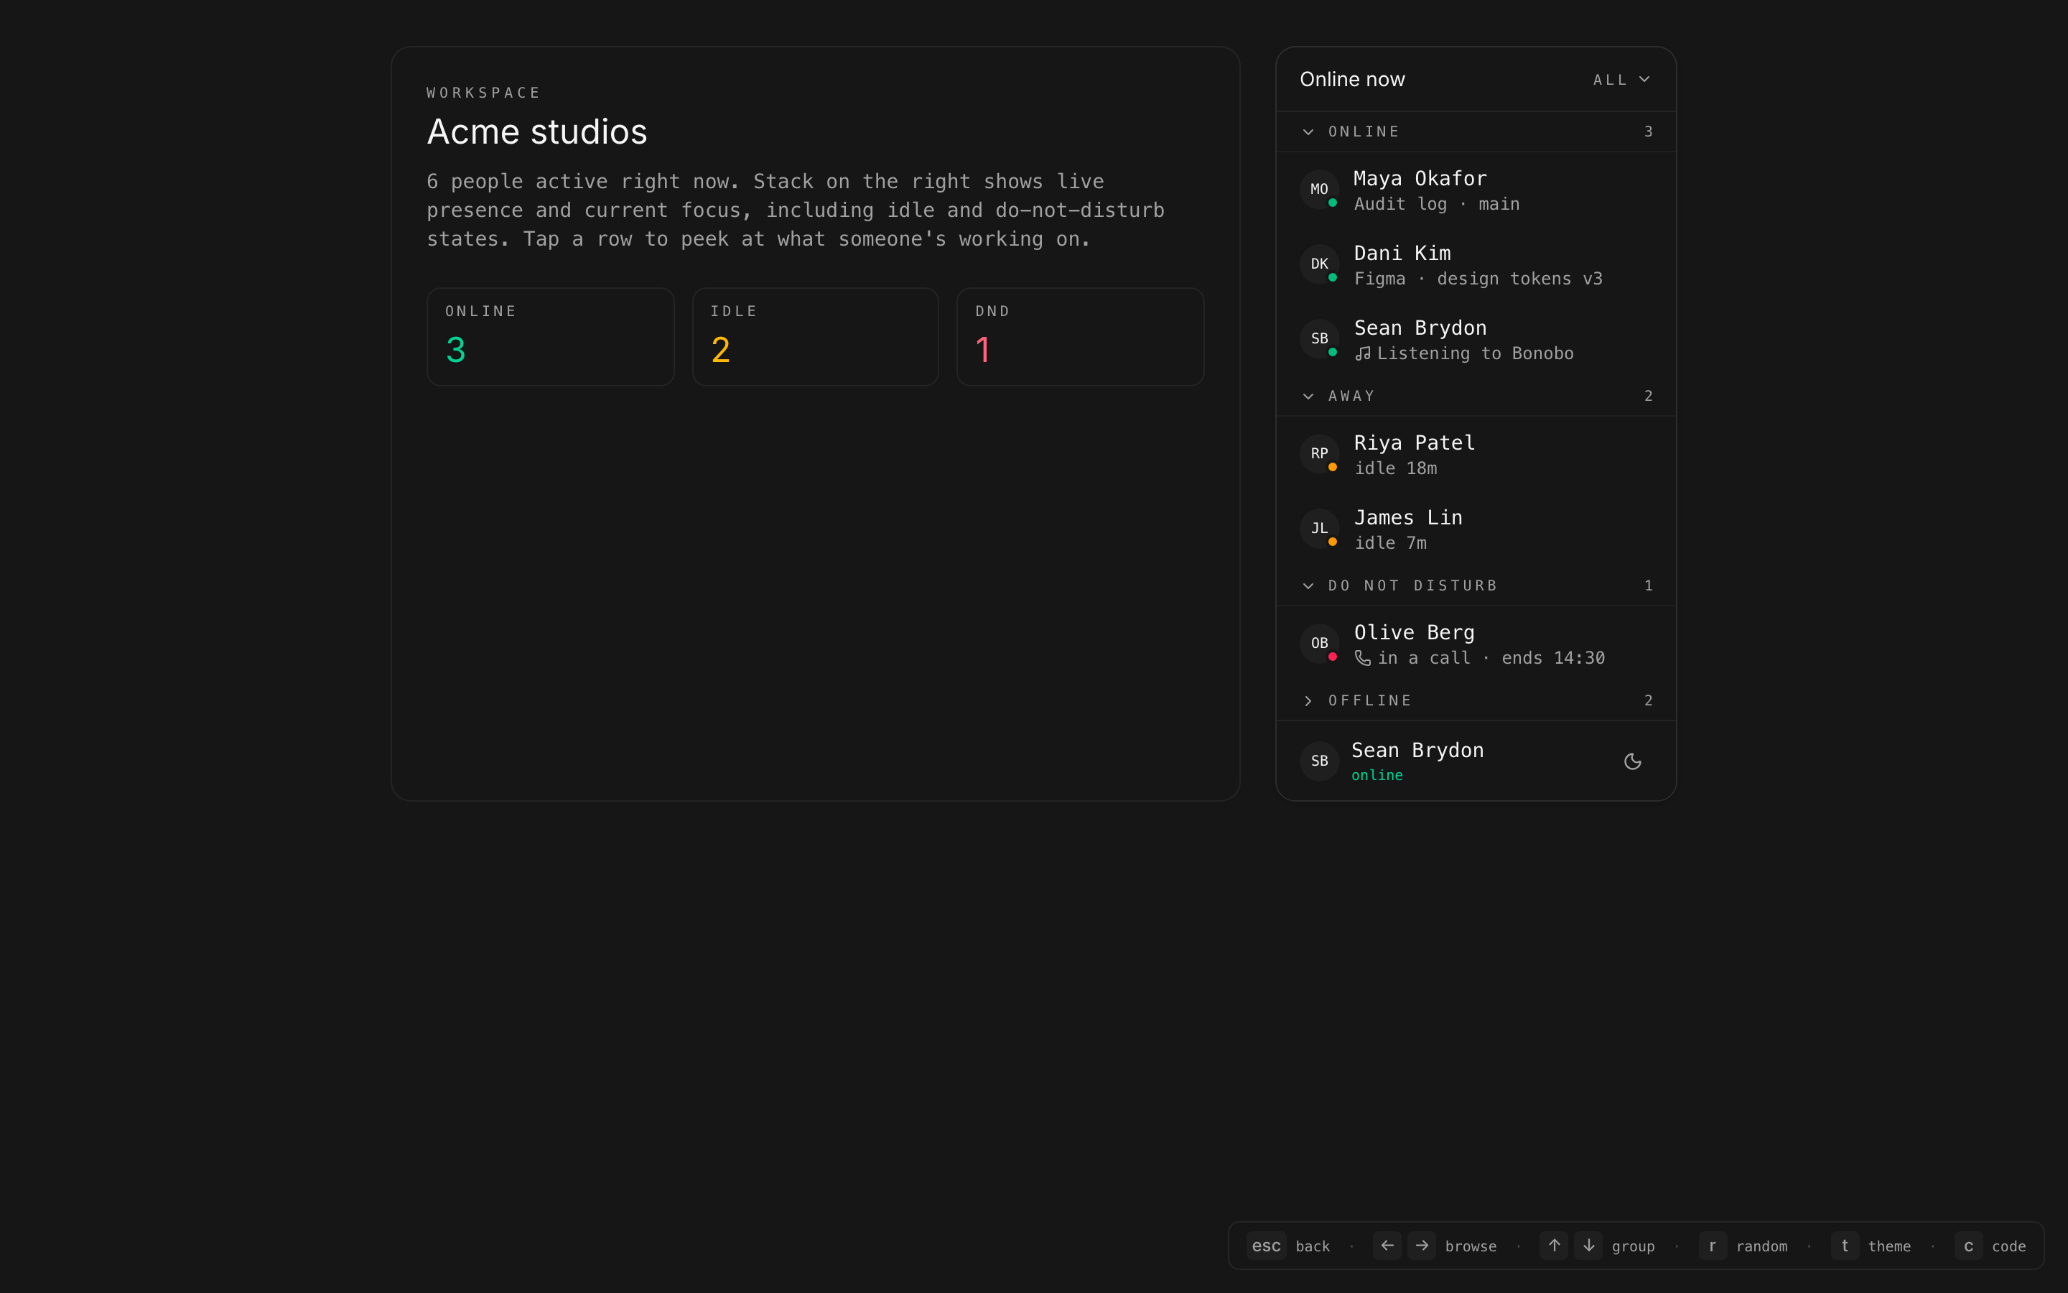The width and height of the screenshot is (2068, 1293).
Task: Click the music note icon by Bonobo
Action: pos(1363,354)
